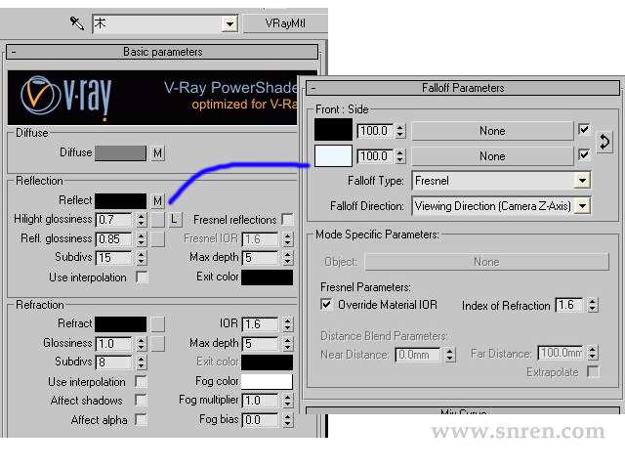Adjust Front amount 100.0 spinner
The image size is (625, 469).
[x=401, y=131]
